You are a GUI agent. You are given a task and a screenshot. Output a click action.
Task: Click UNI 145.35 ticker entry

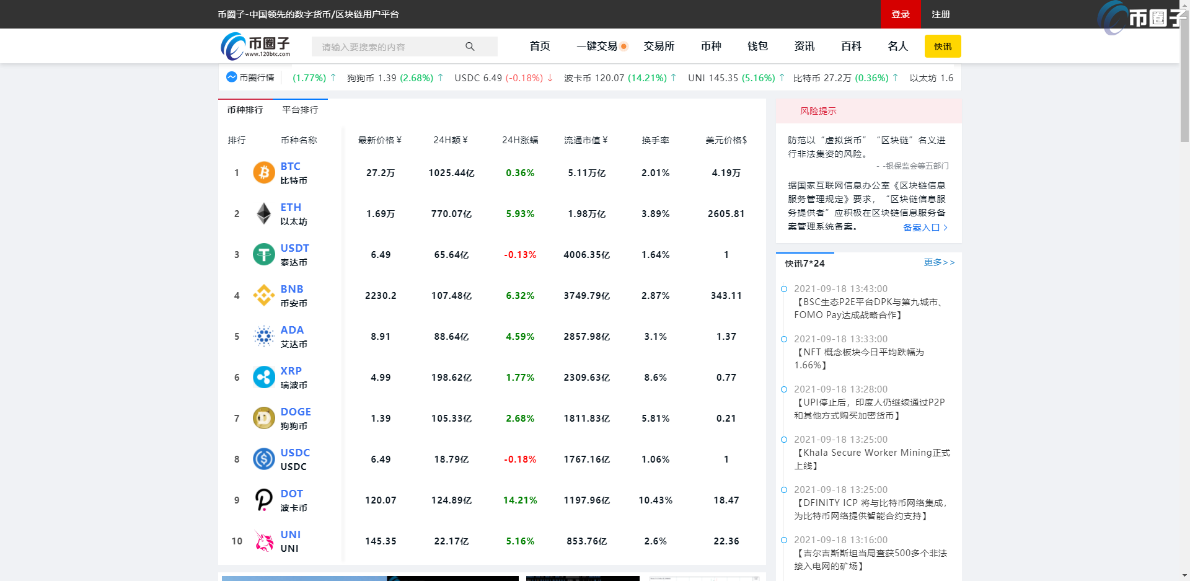(736, 78)
